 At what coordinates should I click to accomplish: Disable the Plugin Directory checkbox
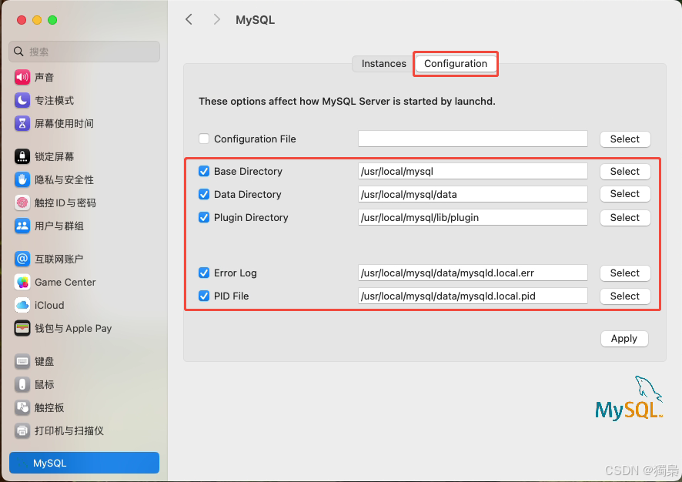point(204,217)
